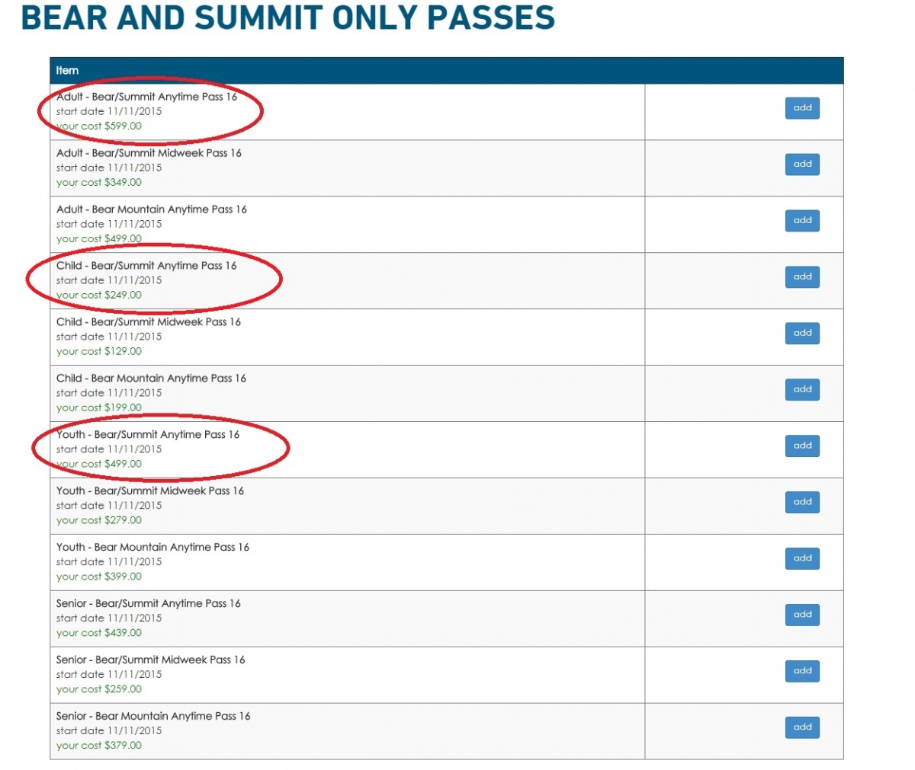This screenshot has height=770, width=915.
Task: Add Adult Bear Mountain Anytime Pass
Action: tap(802, 221)
